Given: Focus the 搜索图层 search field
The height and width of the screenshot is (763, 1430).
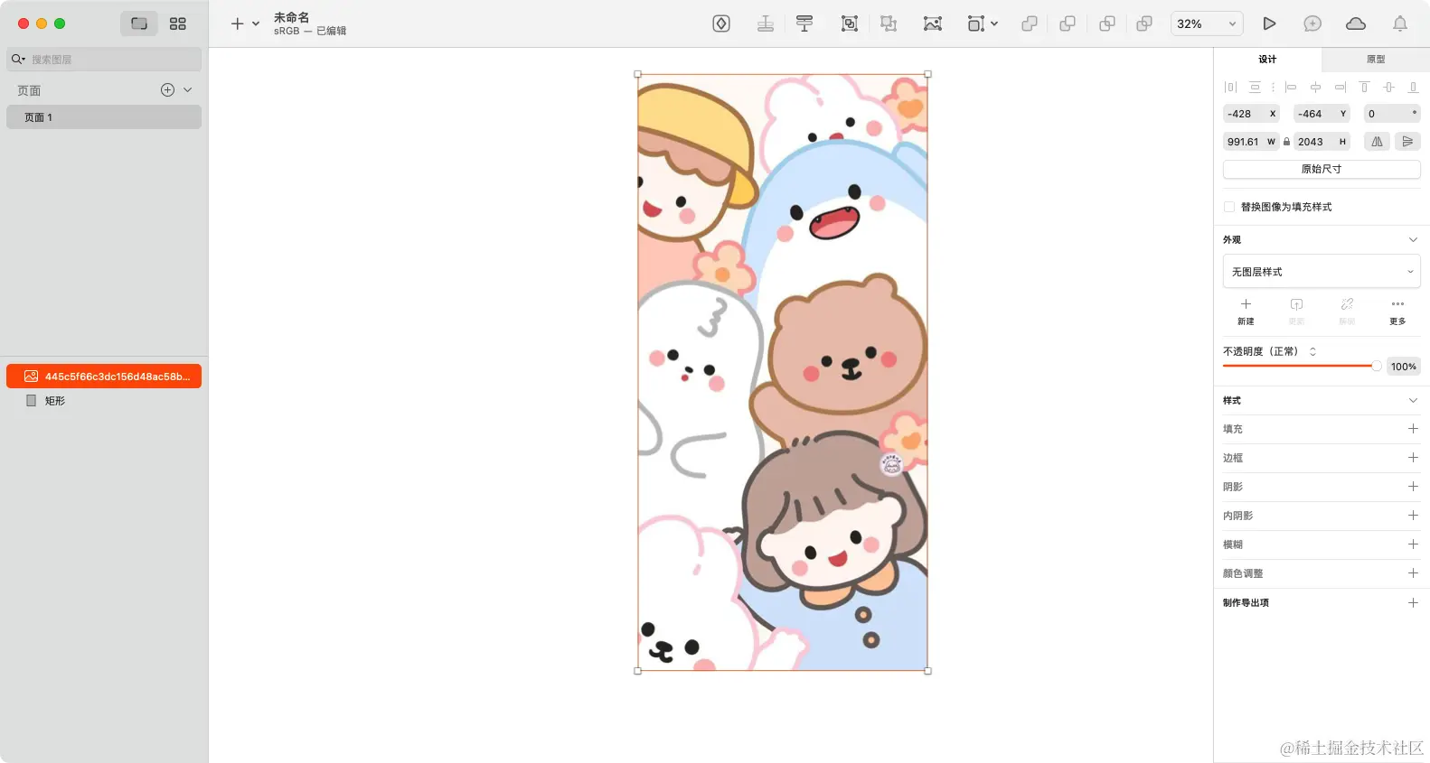Looking at the screenshot, I should pyautogui.click(x=104, y=60).
